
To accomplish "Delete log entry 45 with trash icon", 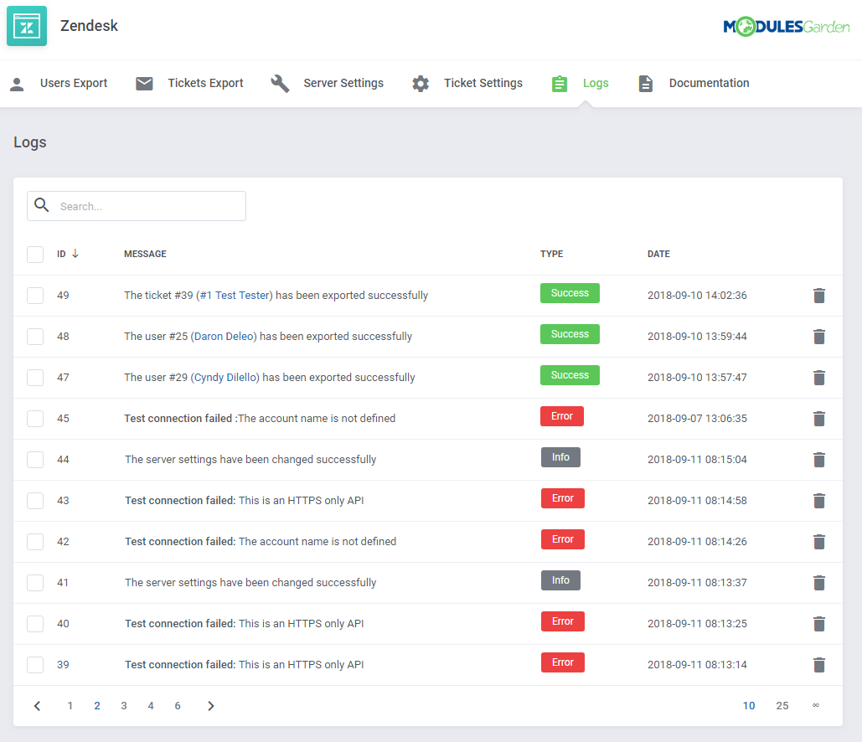I will click(x=819, y=419).
